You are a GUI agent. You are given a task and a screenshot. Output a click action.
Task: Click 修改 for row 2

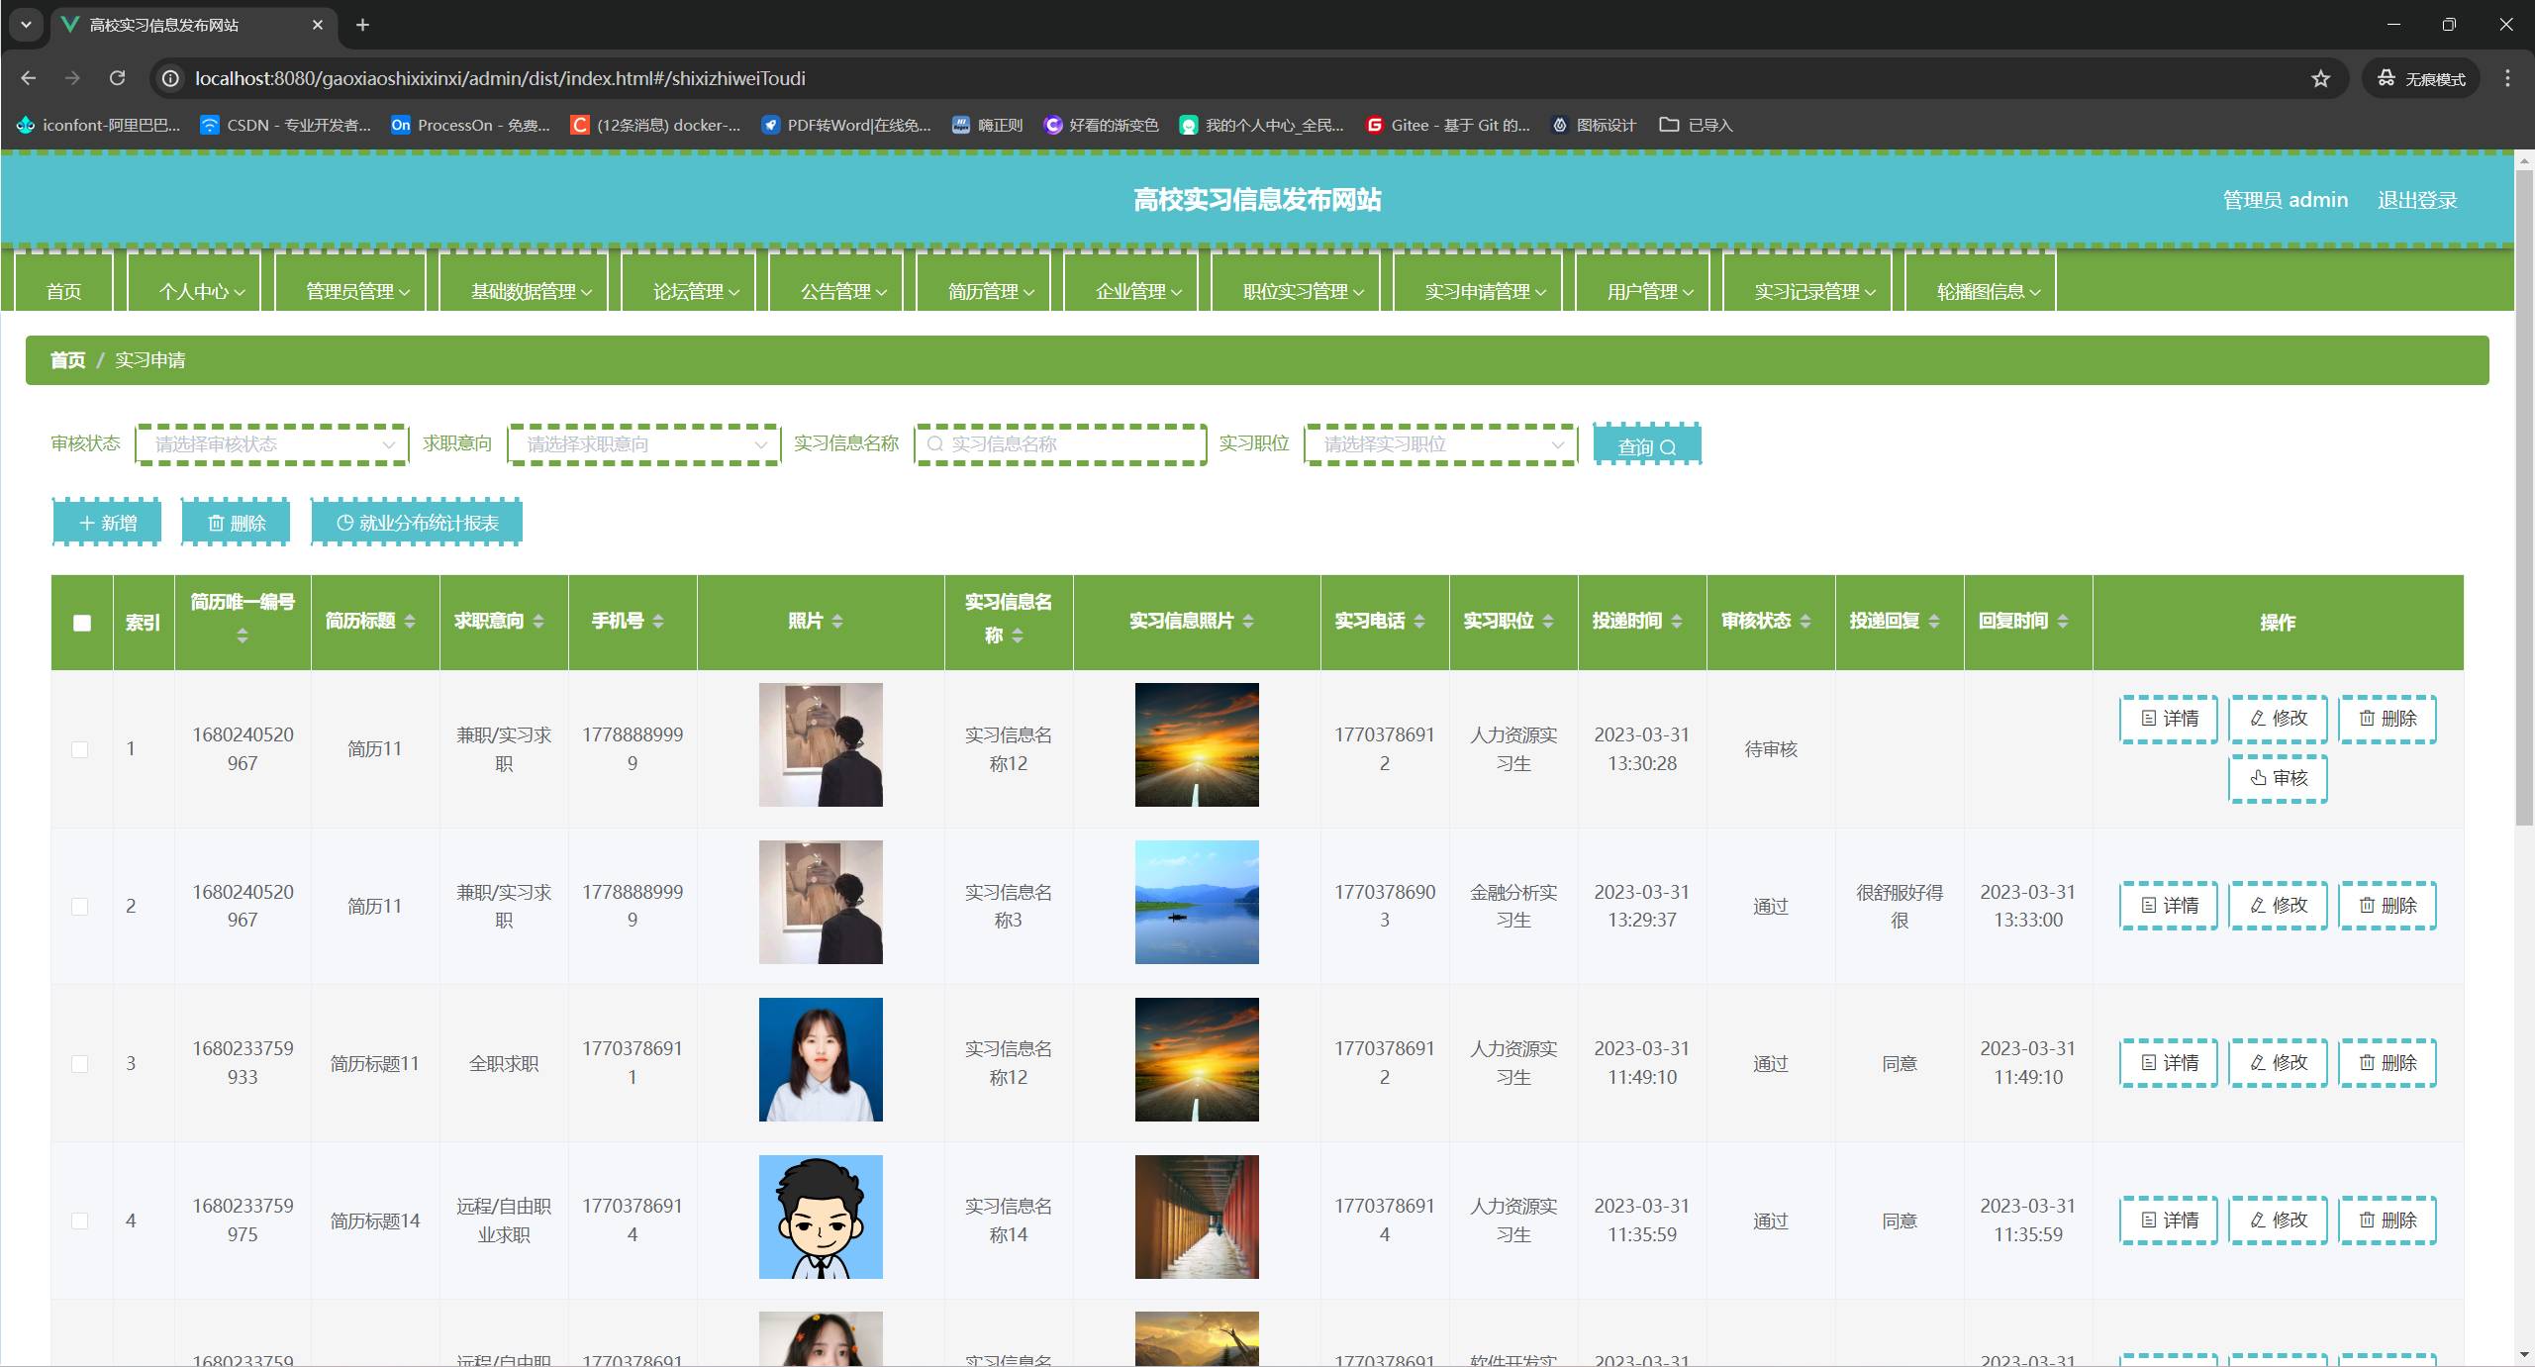point(2277,906)
